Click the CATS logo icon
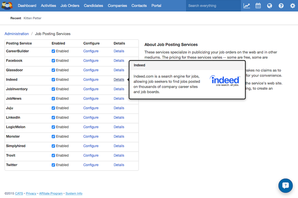 (7, 6)
